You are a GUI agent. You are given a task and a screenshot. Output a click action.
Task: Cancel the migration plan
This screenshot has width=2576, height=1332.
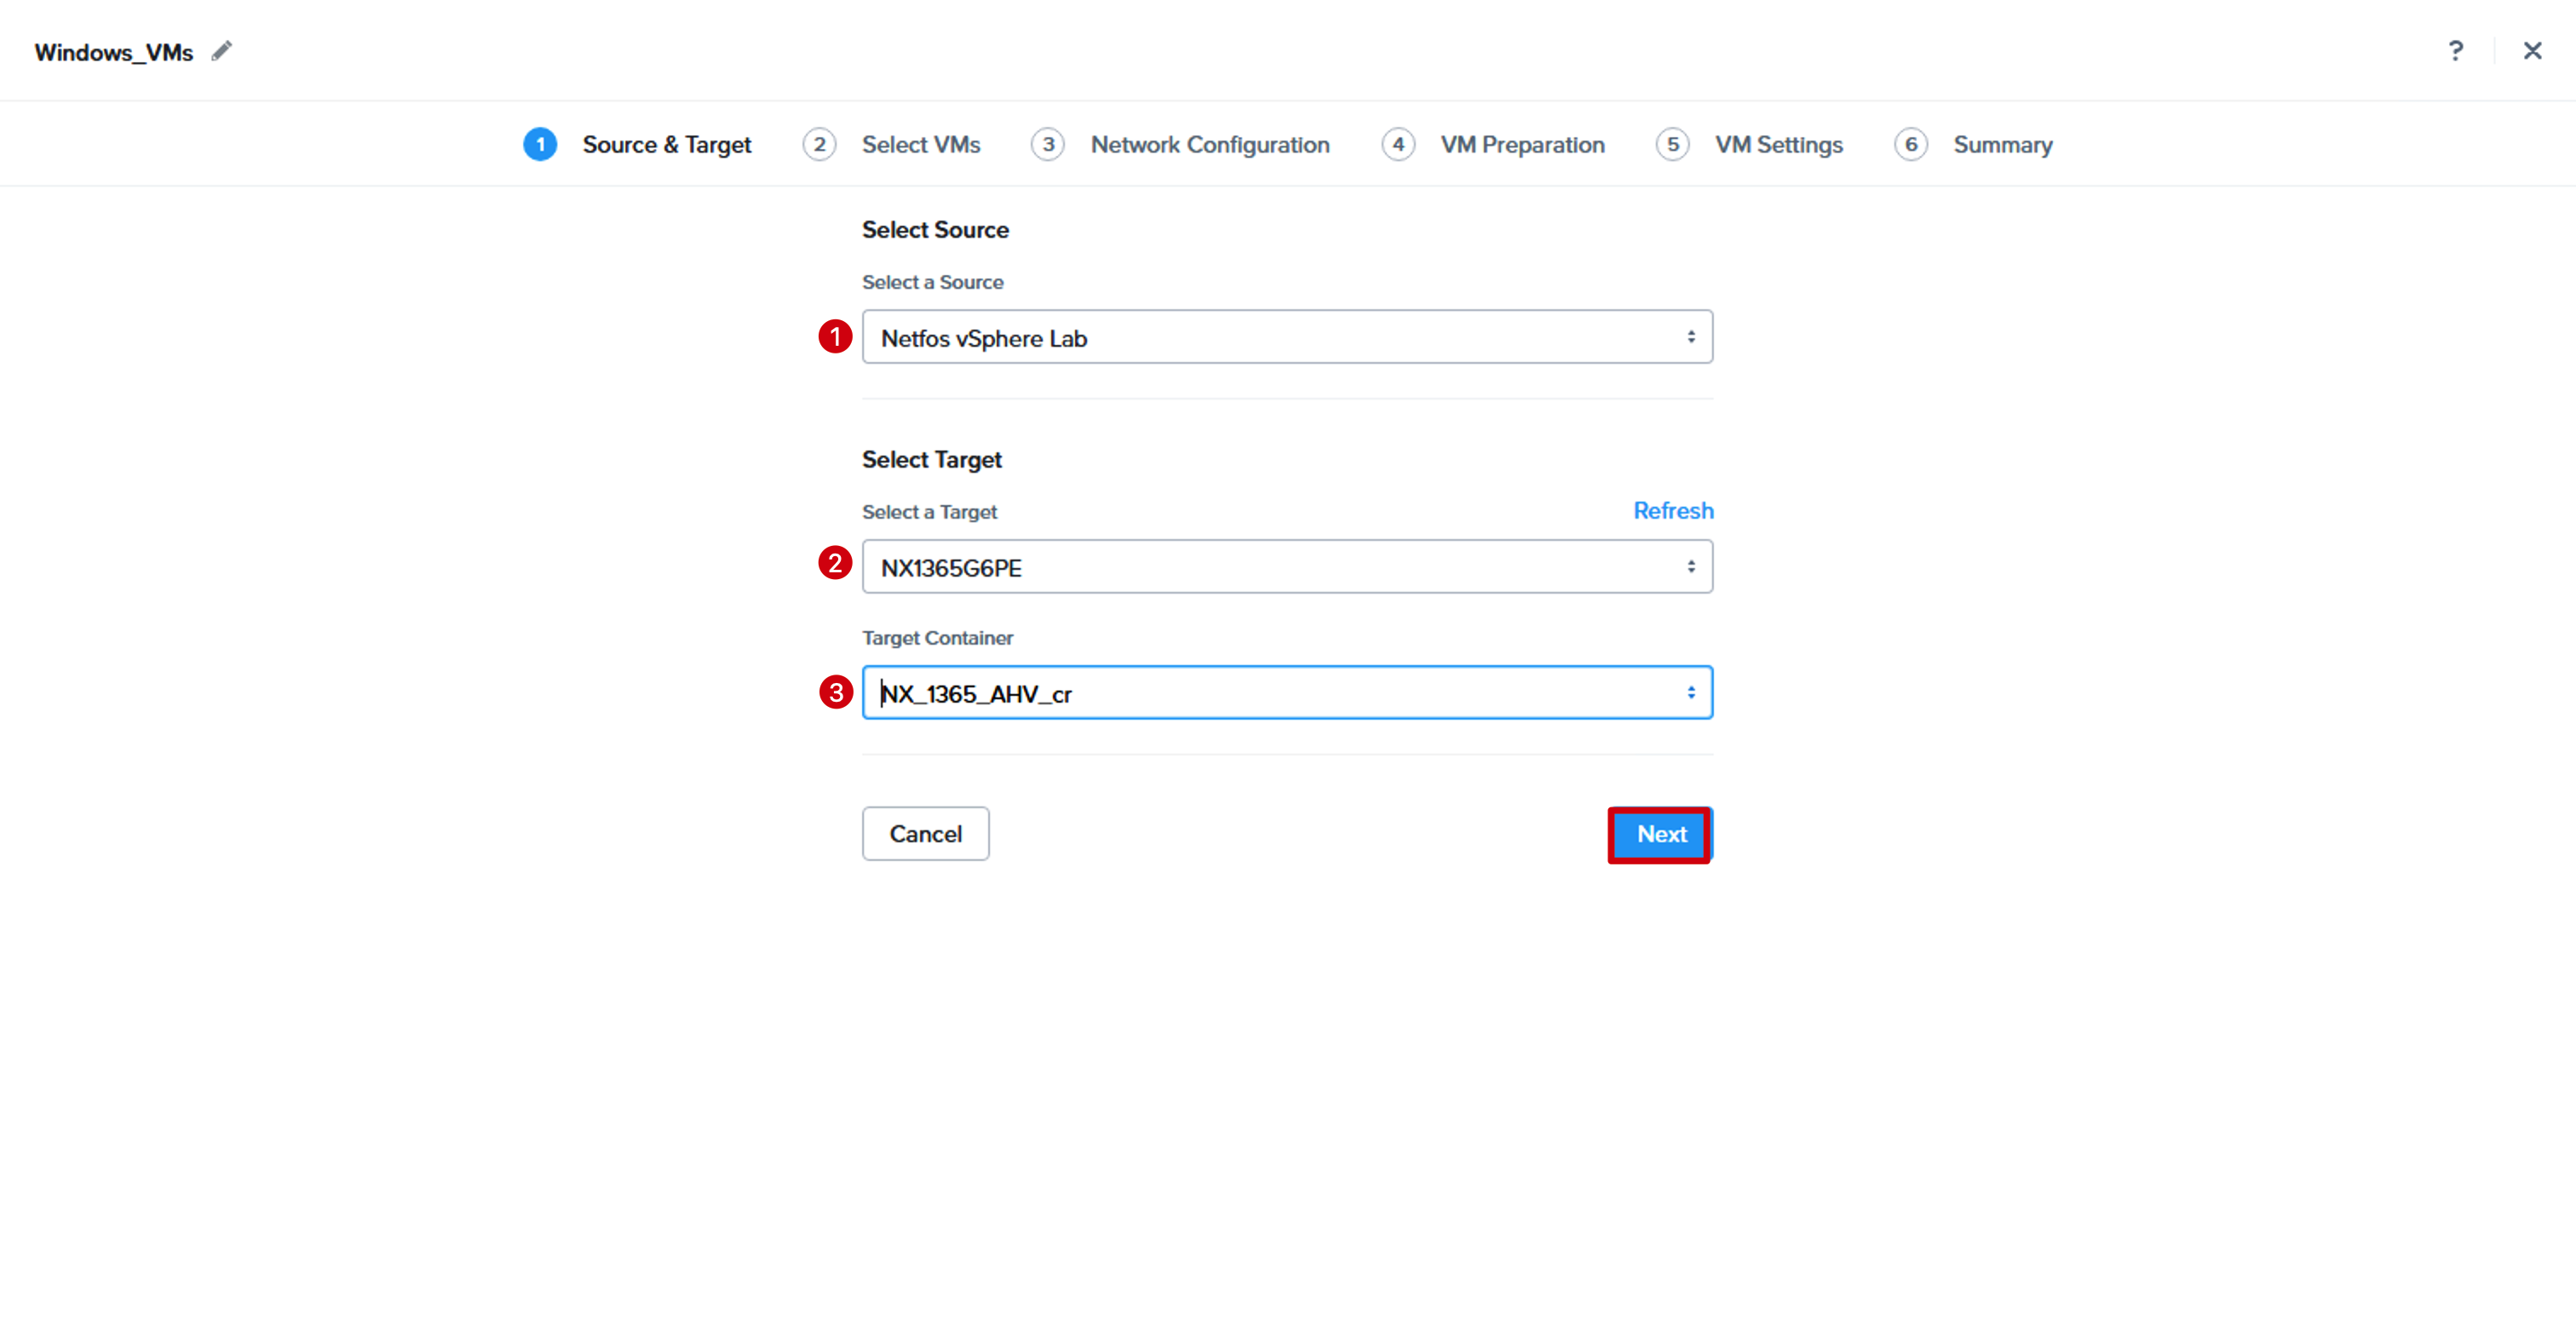point(925,834)
